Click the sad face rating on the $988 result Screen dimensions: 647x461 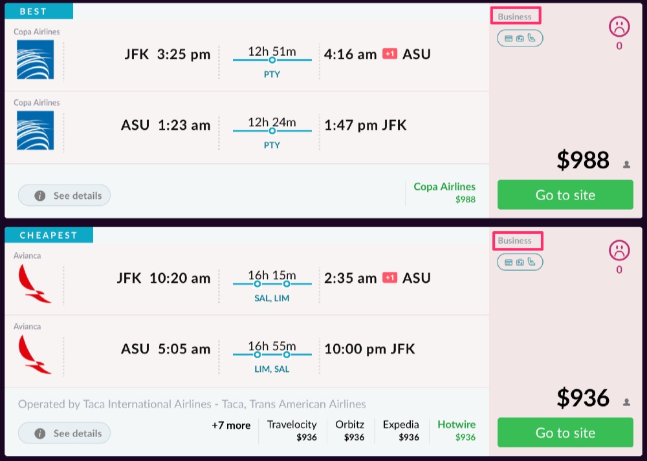coord(619,26)
